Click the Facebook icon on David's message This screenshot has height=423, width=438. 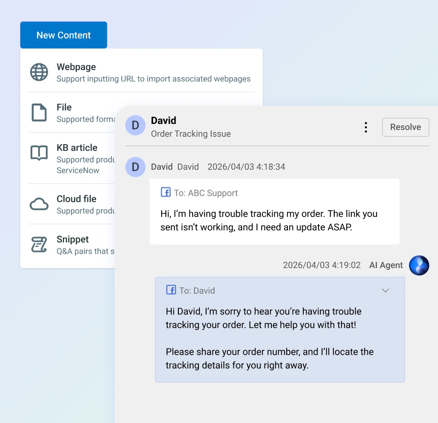tap(167, 193)
